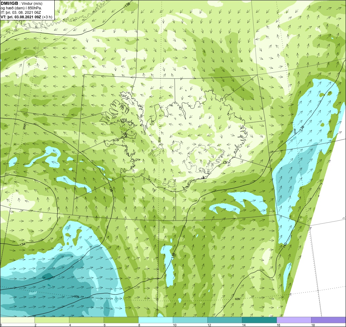The height and width of the screenshot is (327, 346).
Task: Click the 'og hæð (dam) í 850hPa.' line
Action: (21, 8)
